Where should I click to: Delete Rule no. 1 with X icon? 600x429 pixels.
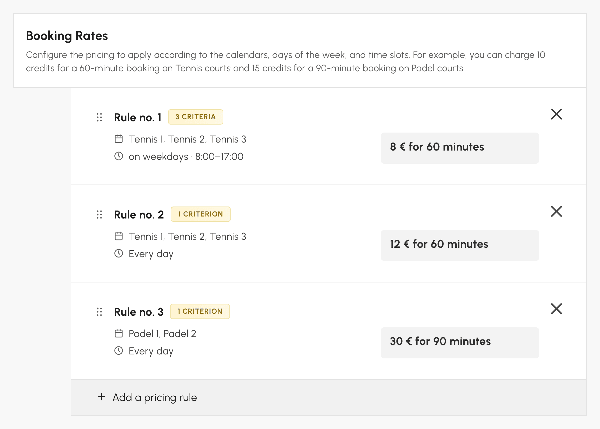point(556,114)
